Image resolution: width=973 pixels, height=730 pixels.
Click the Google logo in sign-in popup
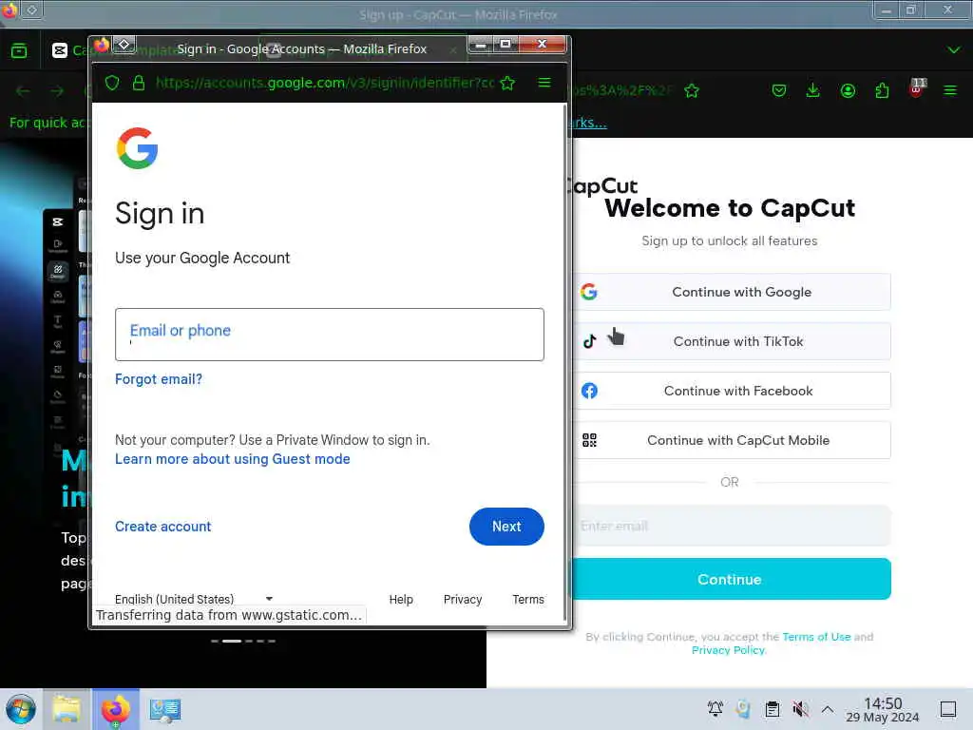coord(137,148)
